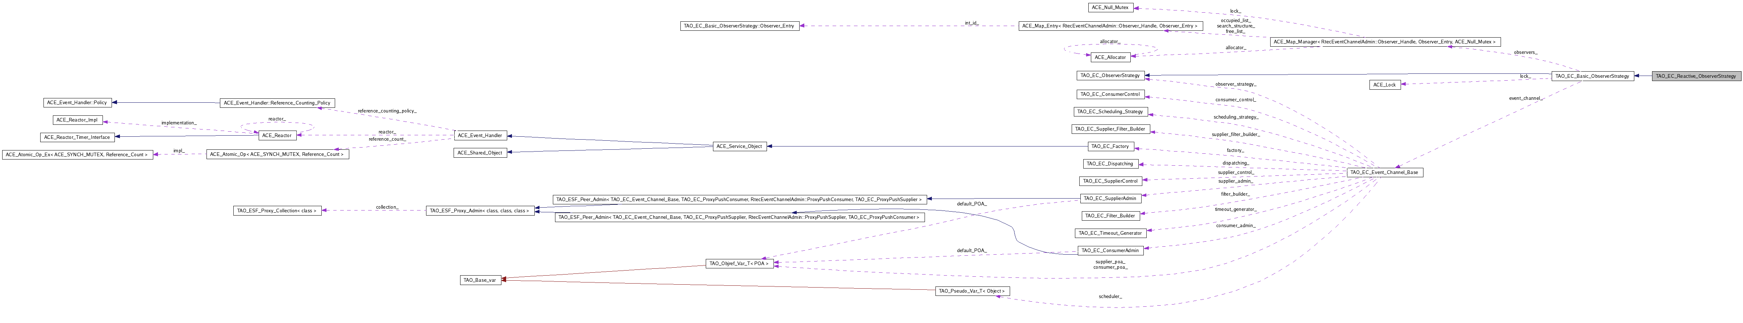Open the TAO_ESF_Peer_Admin node ending in TAO_EC_ProxyPushSupplier
Screen dimensions: 1743x323
coord(739,200)
